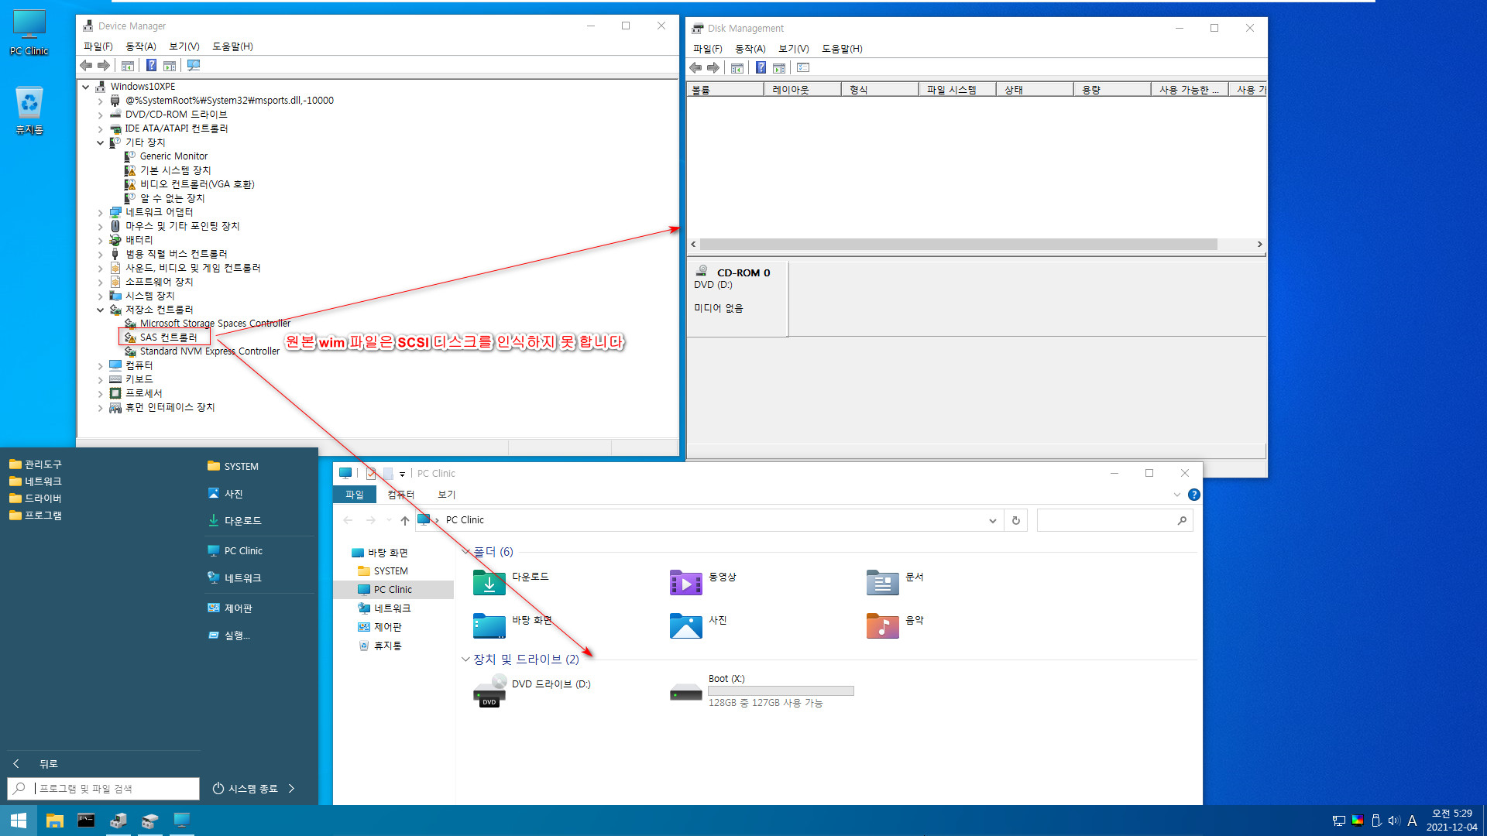Image resolution: width=1487 pixels, height=836 pixels.
Task: Click 뒤로 back button in Start menu
Action: pyautogui.click(x=36, y=764)
